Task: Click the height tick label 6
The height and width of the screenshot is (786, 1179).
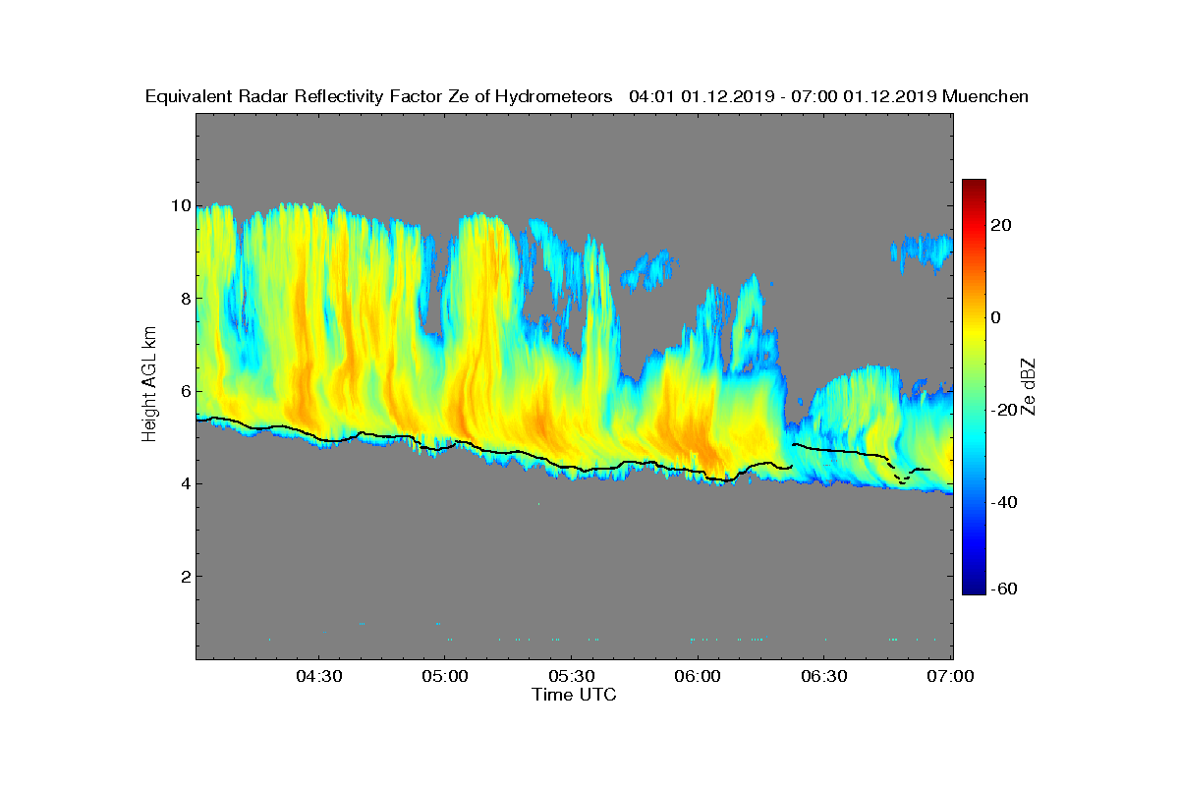Action: point(184,391)
